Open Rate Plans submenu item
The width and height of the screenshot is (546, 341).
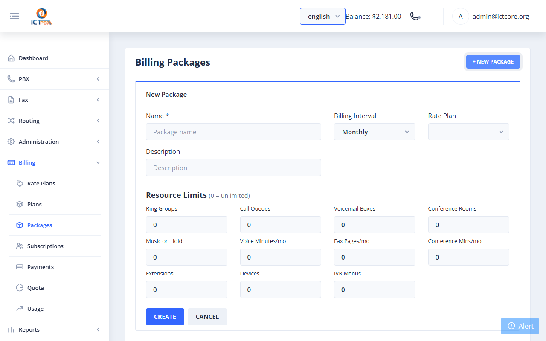click(x=55, y=183)
